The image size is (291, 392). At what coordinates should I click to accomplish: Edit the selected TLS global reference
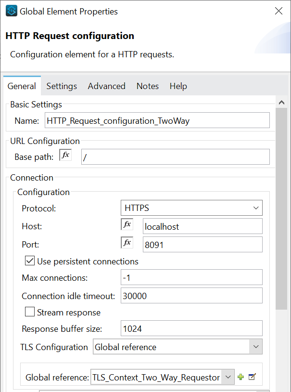(252, 377)
